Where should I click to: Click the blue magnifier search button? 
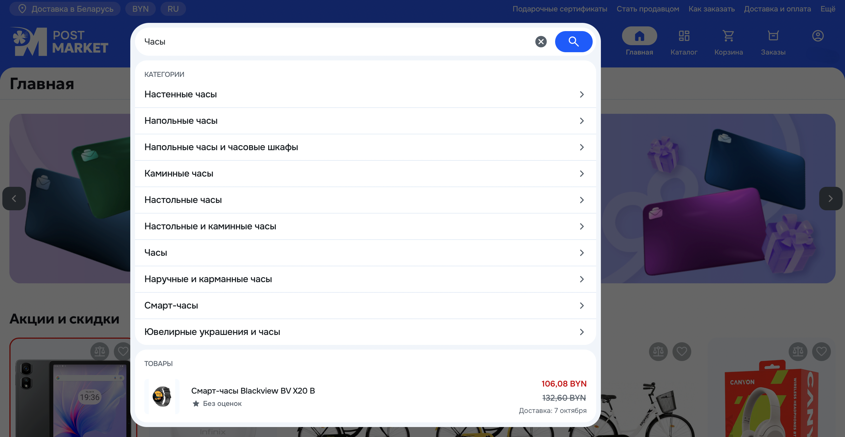(x=573, y=42)
